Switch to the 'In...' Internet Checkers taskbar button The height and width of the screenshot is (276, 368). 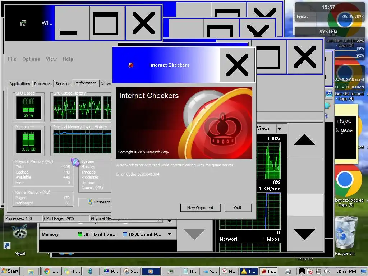[x=269, y=271]
